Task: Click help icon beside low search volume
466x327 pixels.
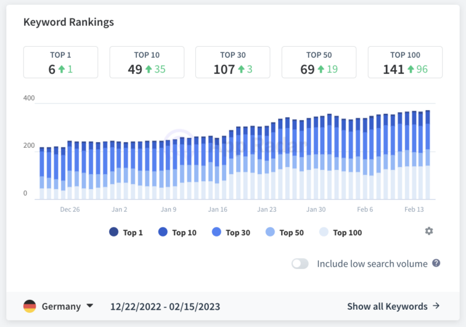Action: [x=436, y=263]
